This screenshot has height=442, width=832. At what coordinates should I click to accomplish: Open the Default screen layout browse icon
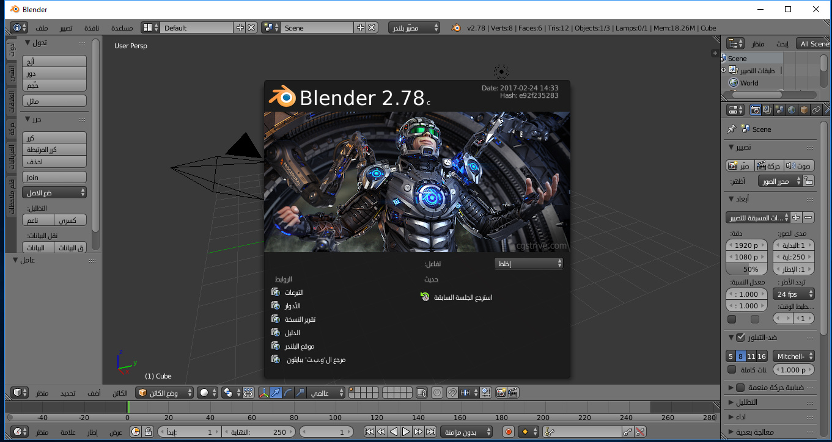(x=150, y=27)
